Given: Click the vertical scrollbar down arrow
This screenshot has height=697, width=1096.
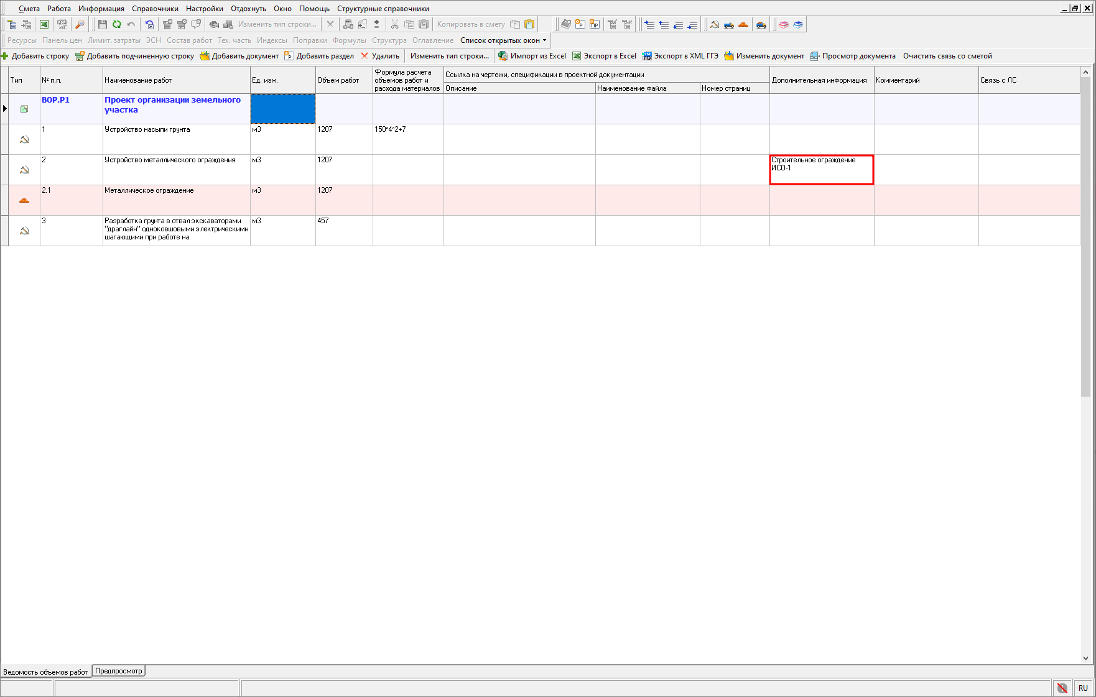Looking at the screenshot, I should tap(1085, 658).
